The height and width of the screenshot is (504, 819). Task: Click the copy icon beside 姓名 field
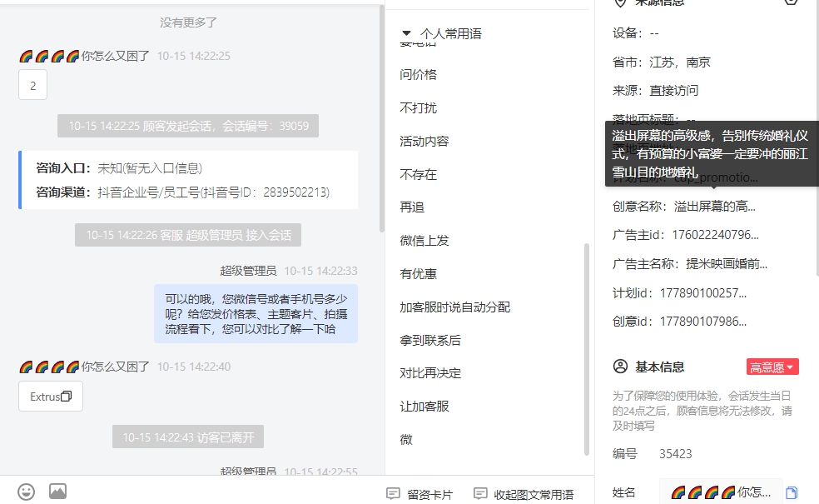pyautogui.click(x=792, y=492)
